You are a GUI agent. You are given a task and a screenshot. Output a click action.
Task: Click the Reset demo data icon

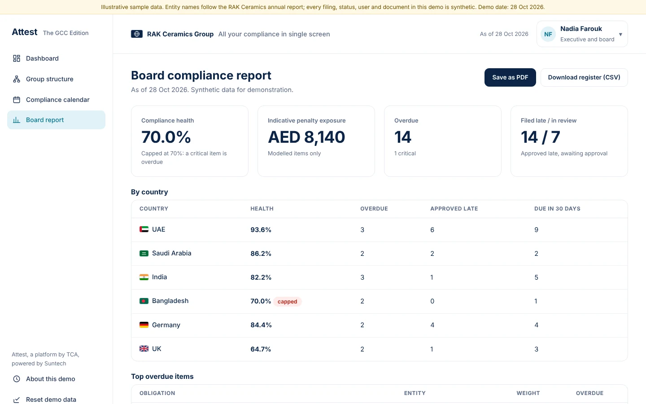[x=17, y=400]
